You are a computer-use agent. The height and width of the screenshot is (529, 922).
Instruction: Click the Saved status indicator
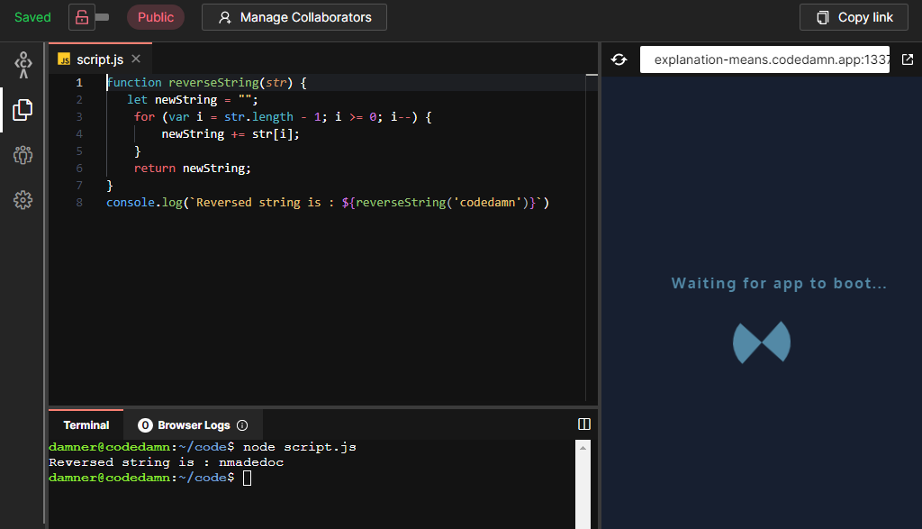click(x=33, y=17)
